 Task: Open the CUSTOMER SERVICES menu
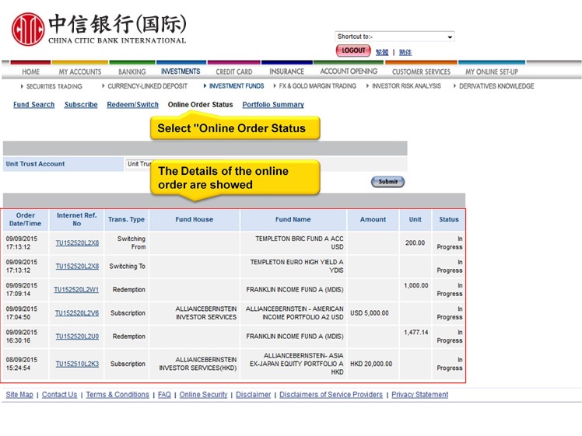421,72
